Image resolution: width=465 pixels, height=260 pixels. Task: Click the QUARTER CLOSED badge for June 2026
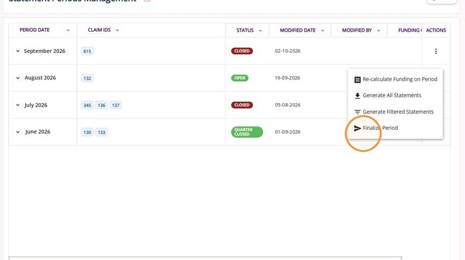[x=247, y=132]
